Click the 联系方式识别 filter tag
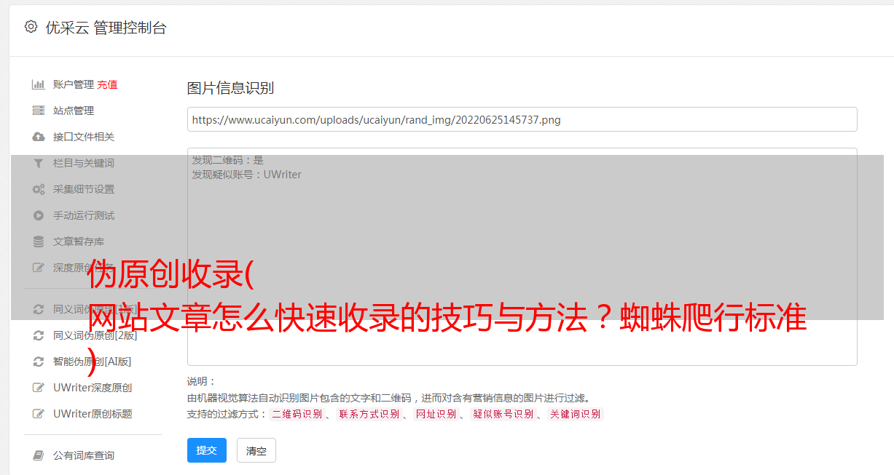 point(369,414)
